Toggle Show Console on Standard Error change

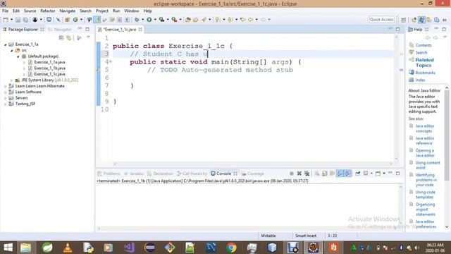(x=347, y=174)
